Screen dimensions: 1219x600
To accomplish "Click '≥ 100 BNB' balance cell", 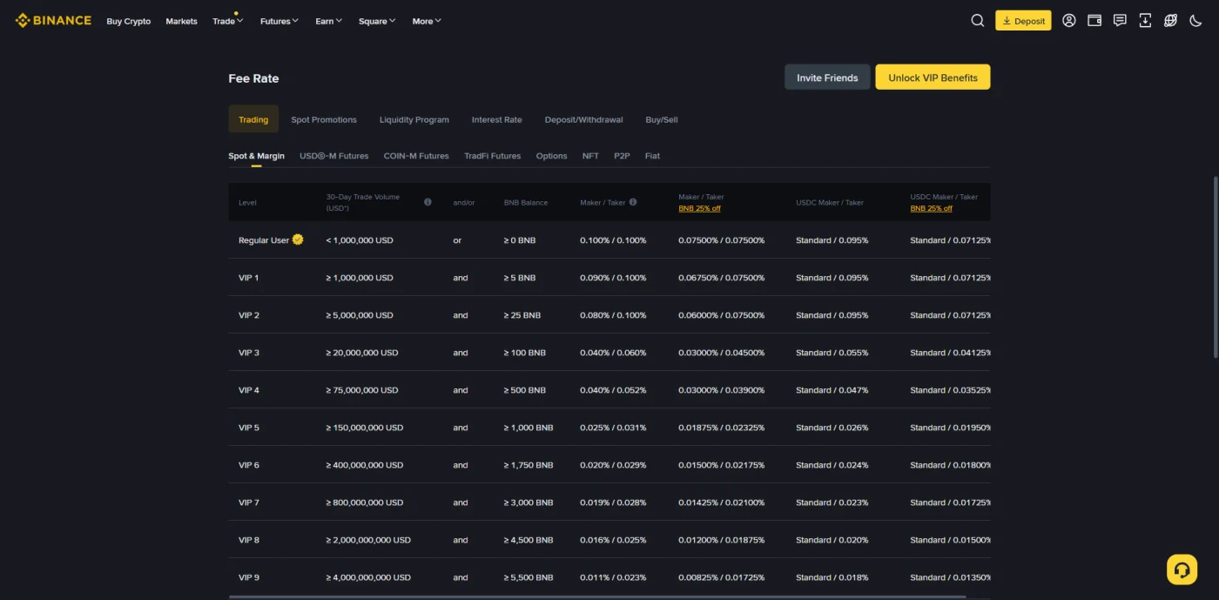I will coord(524,353).
